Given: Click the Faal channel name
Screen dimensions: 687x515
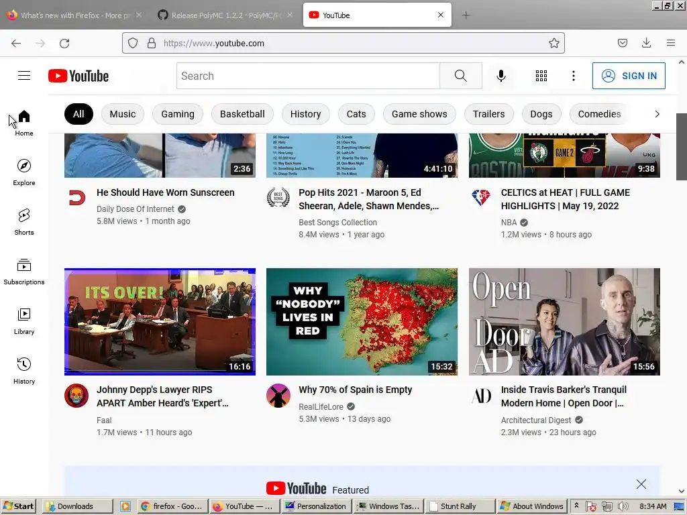Looking at the screenshot, I should [x=104, y=420].
